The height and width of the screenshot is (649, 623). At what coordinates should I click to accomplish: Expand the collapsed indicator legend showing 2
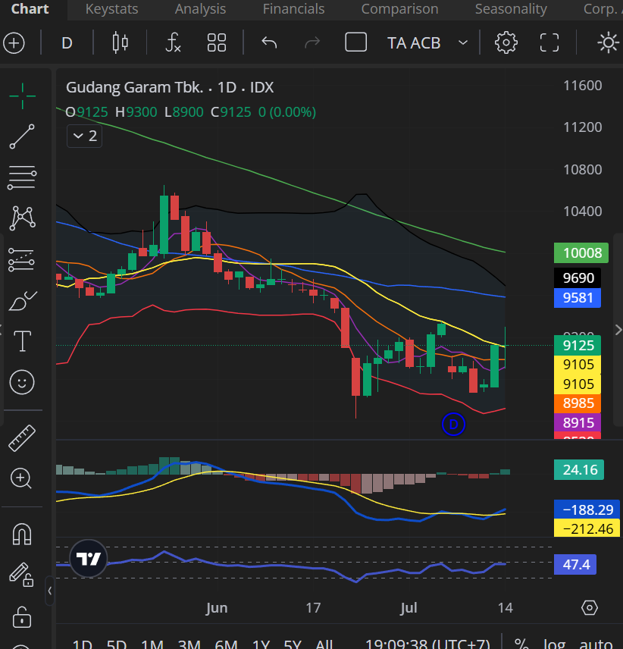(x=84, y=136)
